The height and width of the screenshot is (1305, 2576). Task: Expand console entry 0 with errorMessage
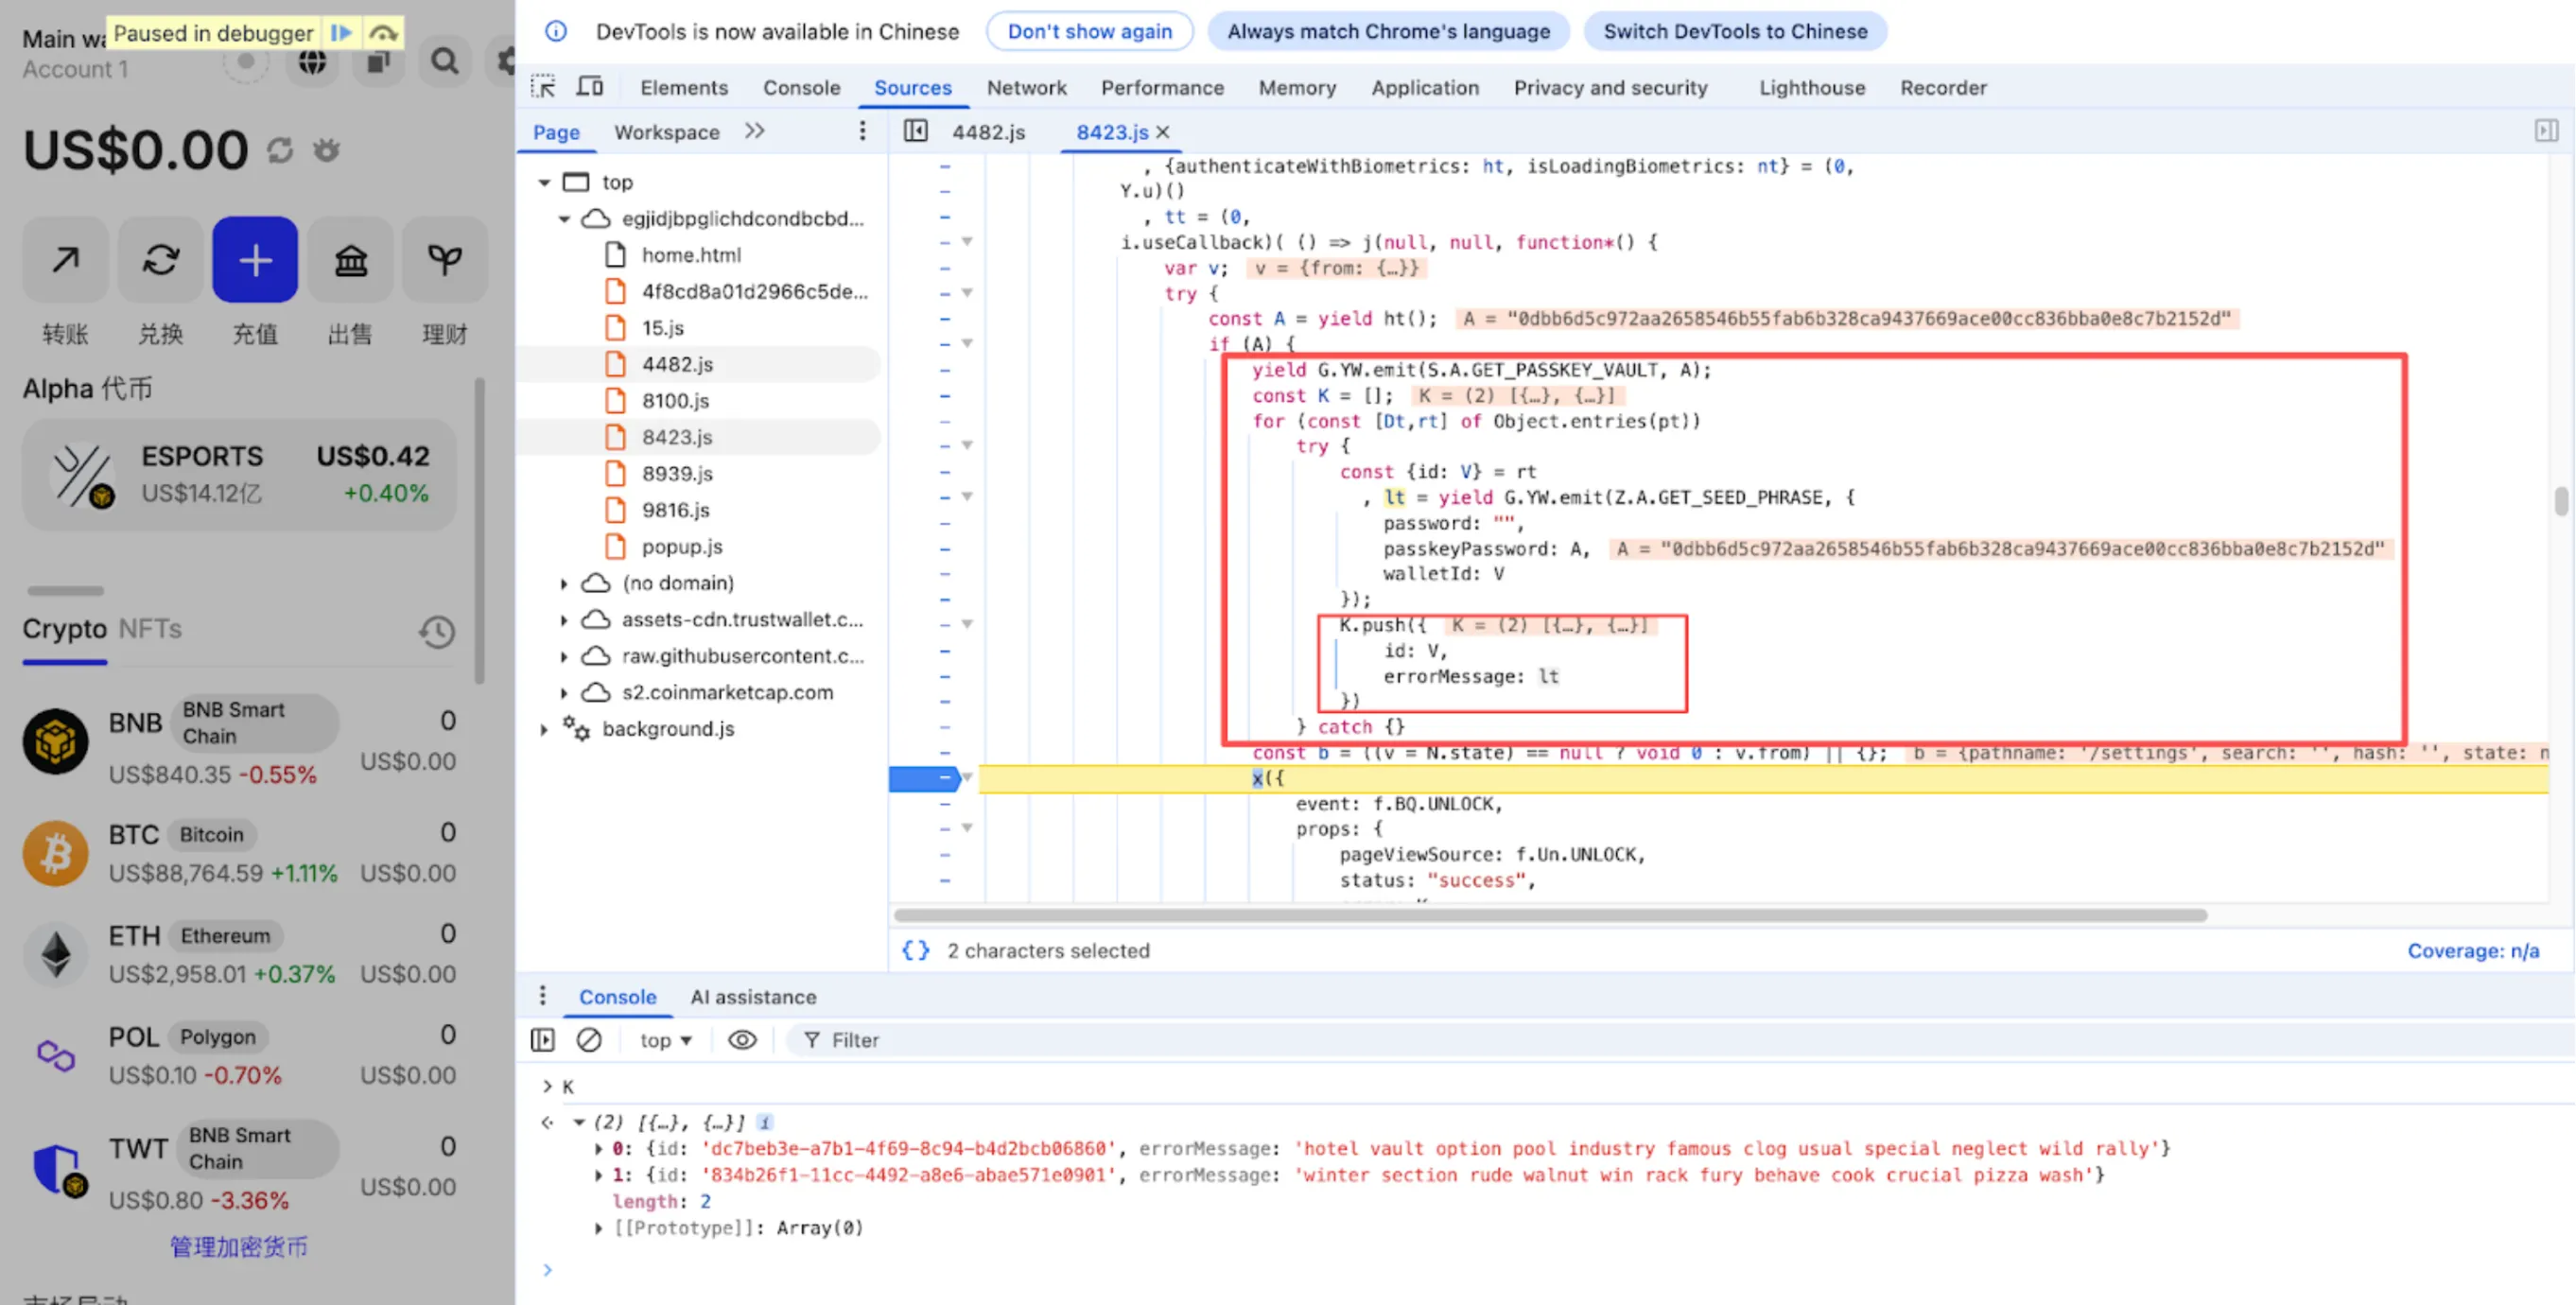(600, 1148)
